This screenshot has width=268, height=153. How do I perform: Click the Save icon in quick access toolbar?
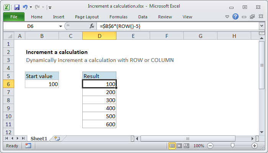pos(17,7)
